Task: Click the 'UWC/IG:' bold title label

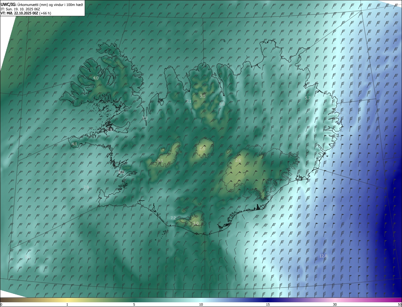Action: tap(8, 4)
